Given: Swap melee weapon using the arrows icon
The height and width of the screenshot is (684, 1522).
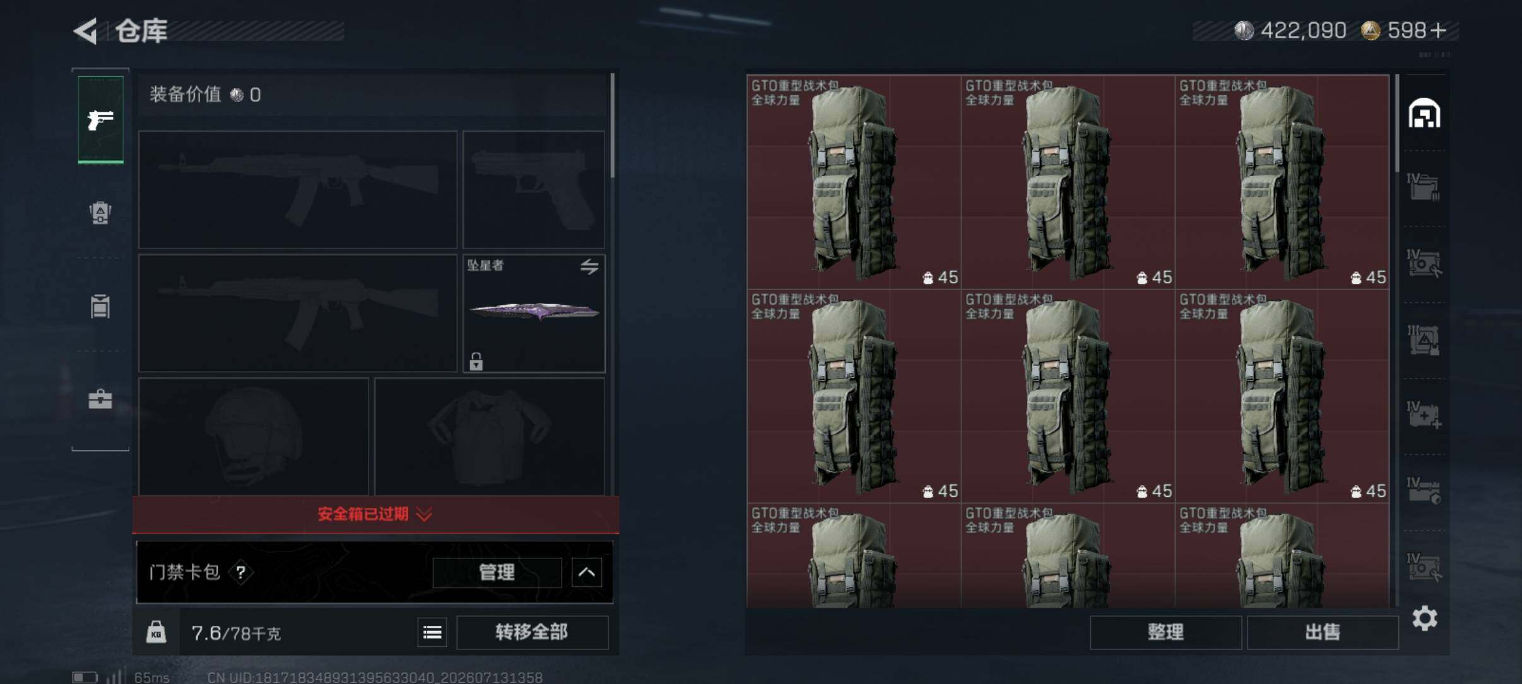Looking at the screenshot, I should click(589, 266).
